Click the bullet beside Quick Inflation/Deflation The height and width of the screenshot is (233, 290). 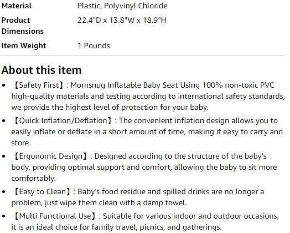click(4, 121)
